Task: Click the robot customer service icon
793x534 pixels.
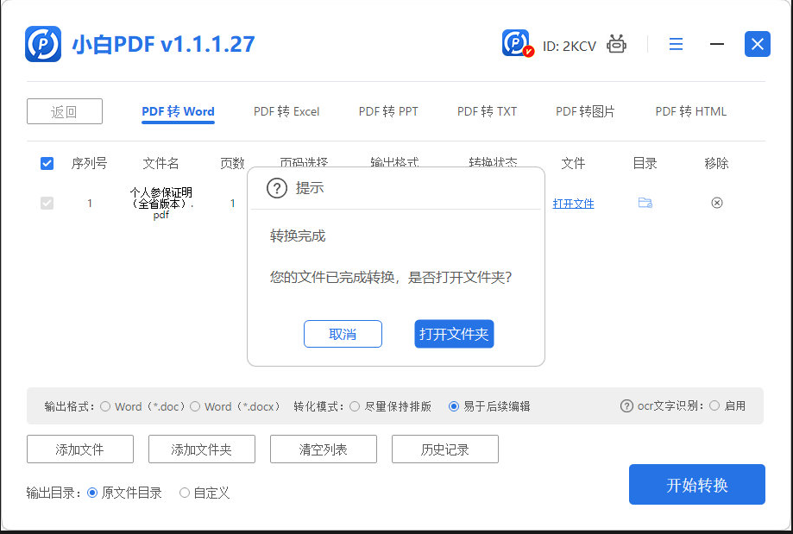Action: tap(616, 45)
